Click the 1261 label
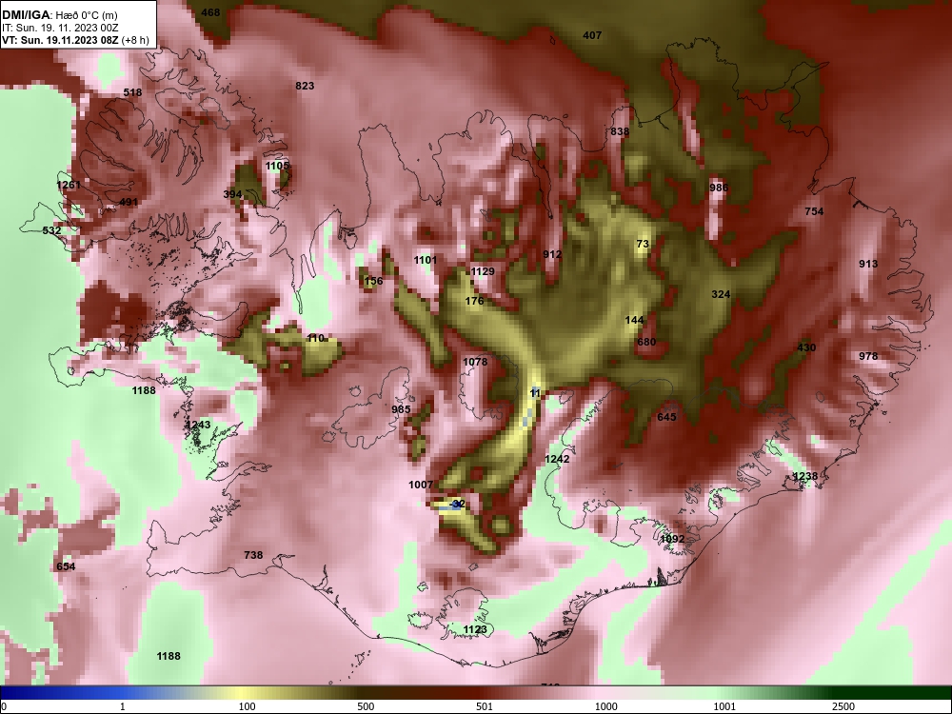The image size is (952, 714). (69, 185)
